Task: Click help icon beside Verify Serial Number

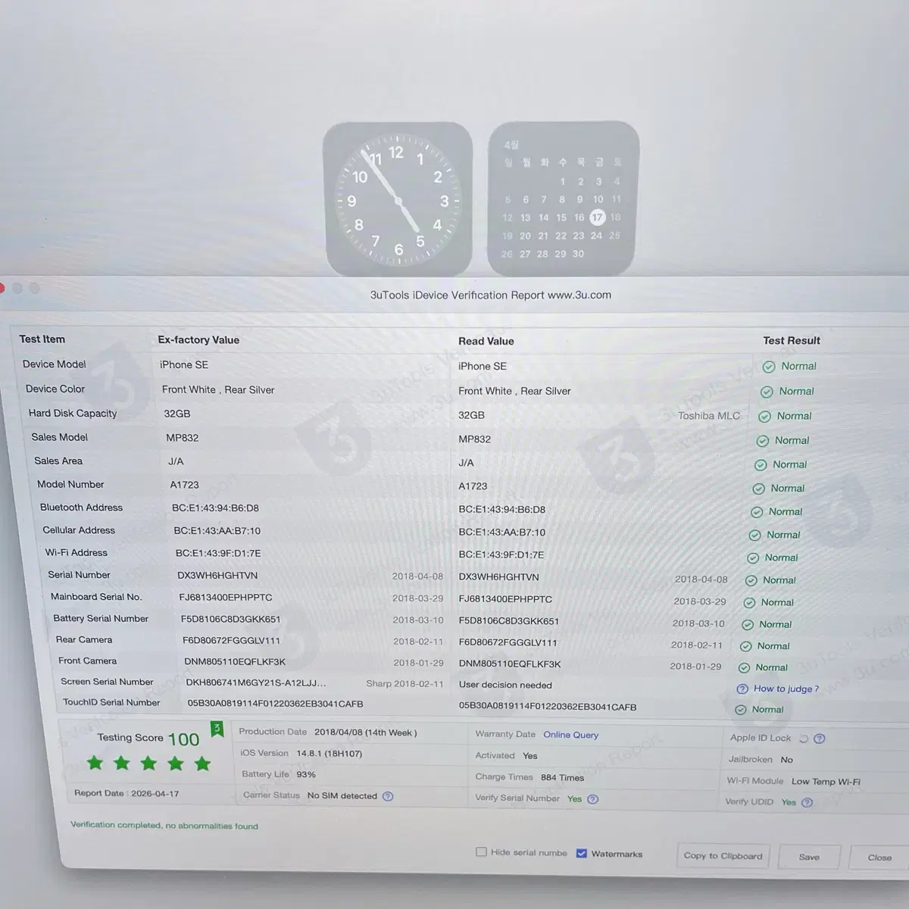Action: point(593,799)
